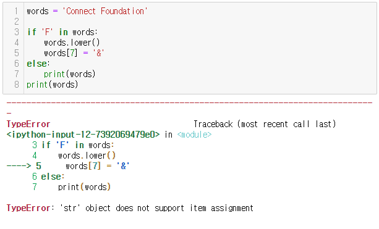Click "Traceback (most recent call last)" text

click(265, 124)
